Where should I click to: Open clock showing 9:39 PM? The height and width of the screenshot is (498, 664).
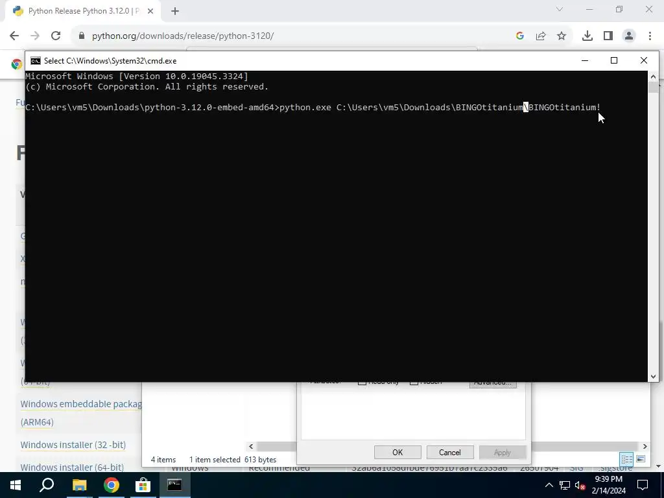click(608, 485)
